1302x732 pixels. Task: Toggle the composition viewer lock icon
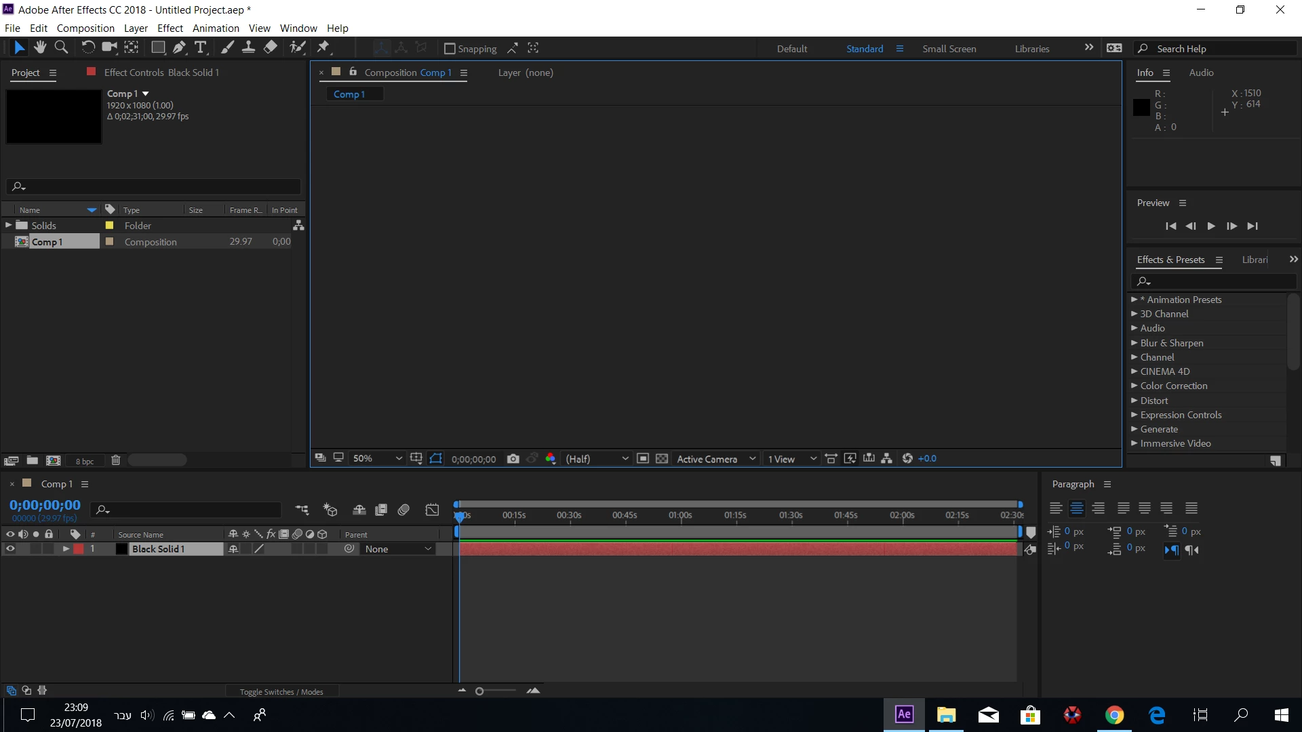[x=353, y=72]
